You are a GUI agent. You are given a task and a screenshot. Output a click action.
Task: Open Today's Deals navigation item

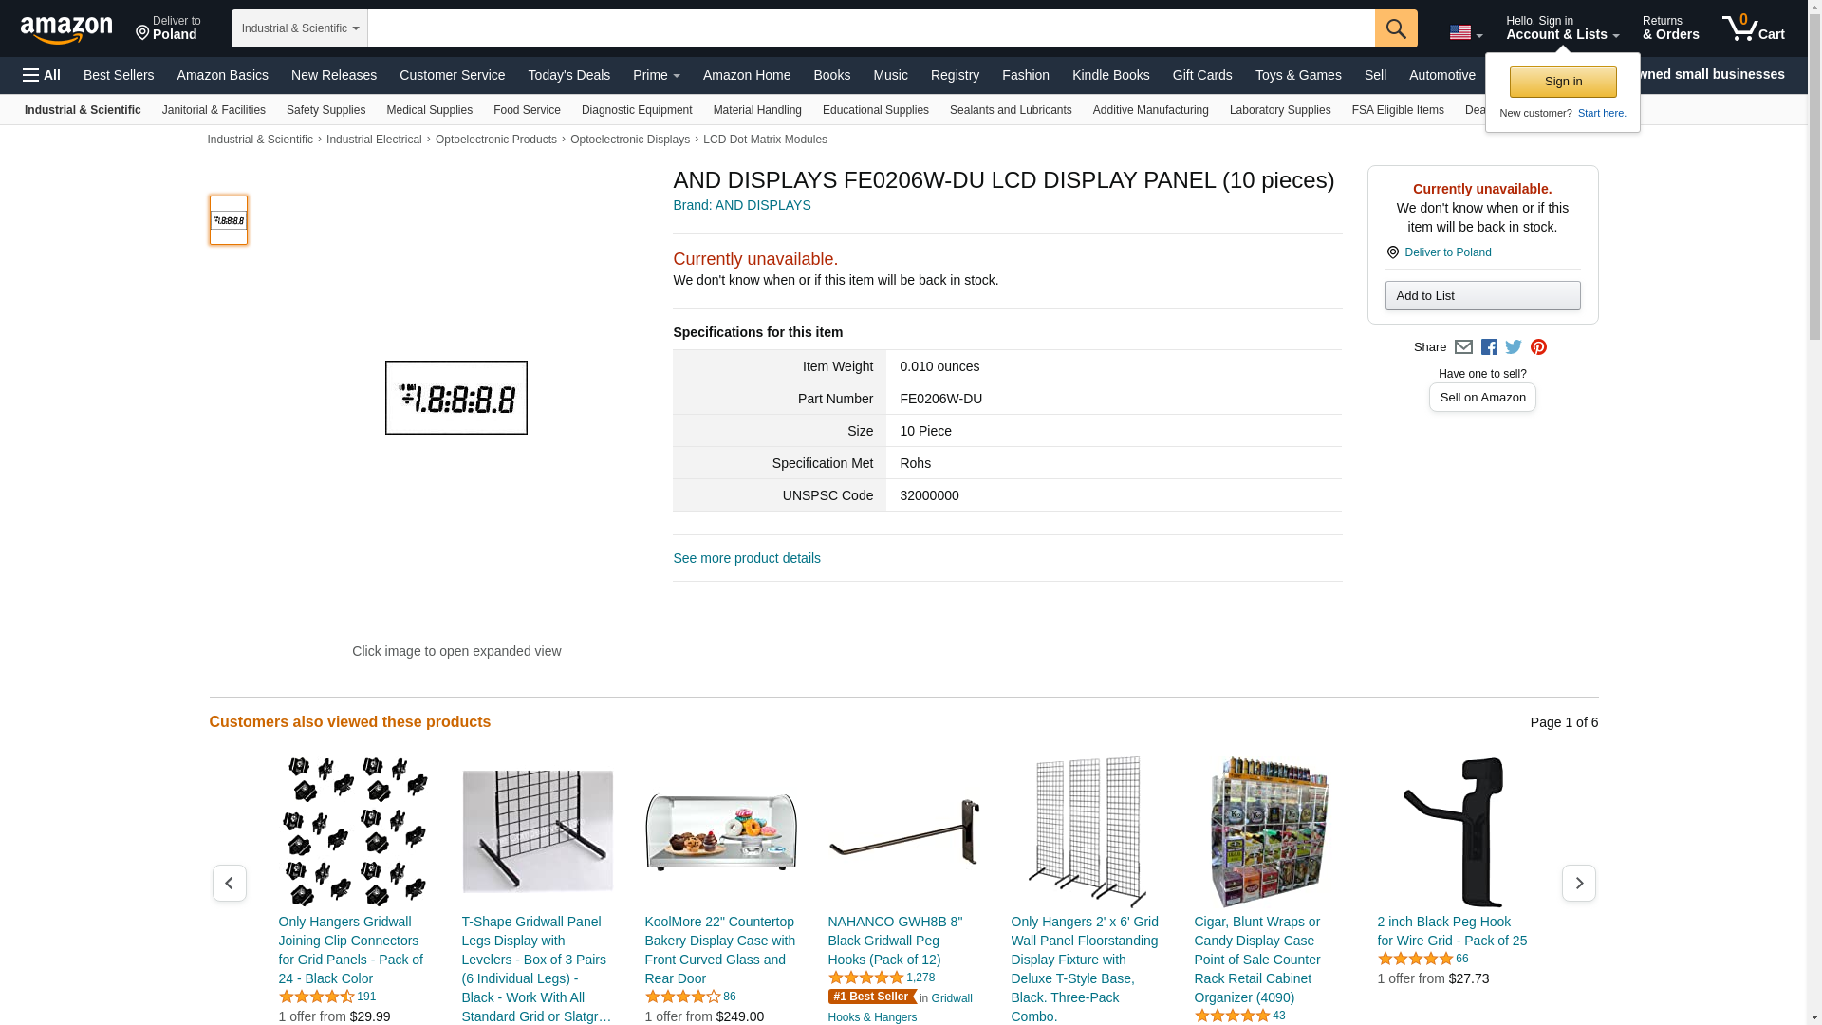[x=569, y=75]
